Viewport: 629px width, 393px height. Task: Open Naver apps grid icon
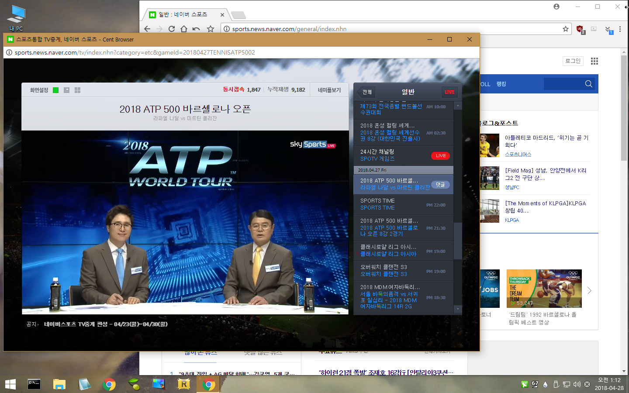594,61
